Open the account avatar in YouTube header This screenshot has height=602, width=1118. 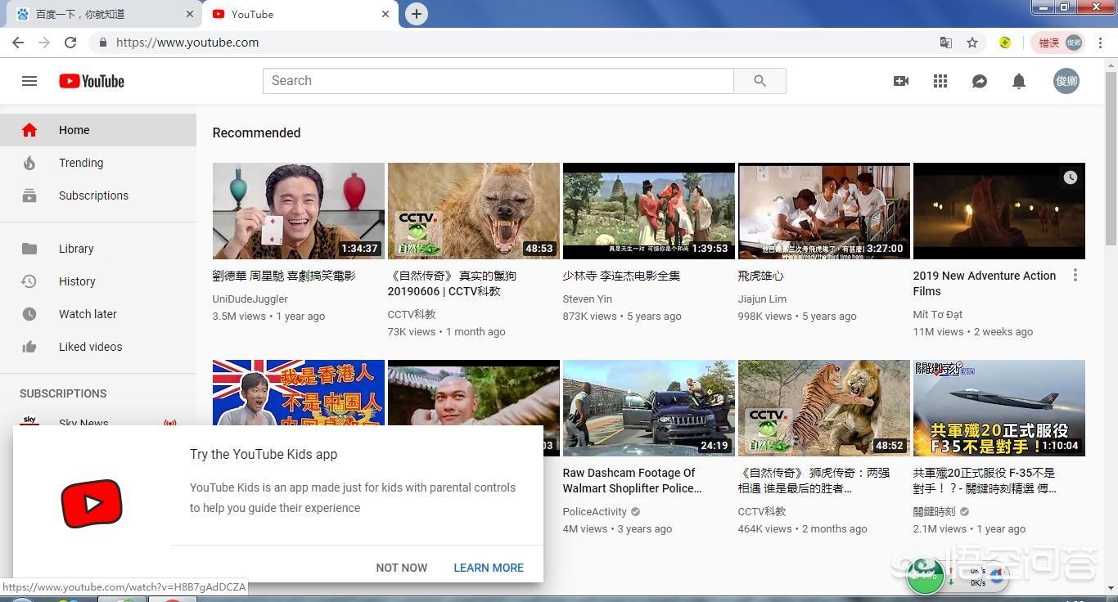tap(1066, 81)
